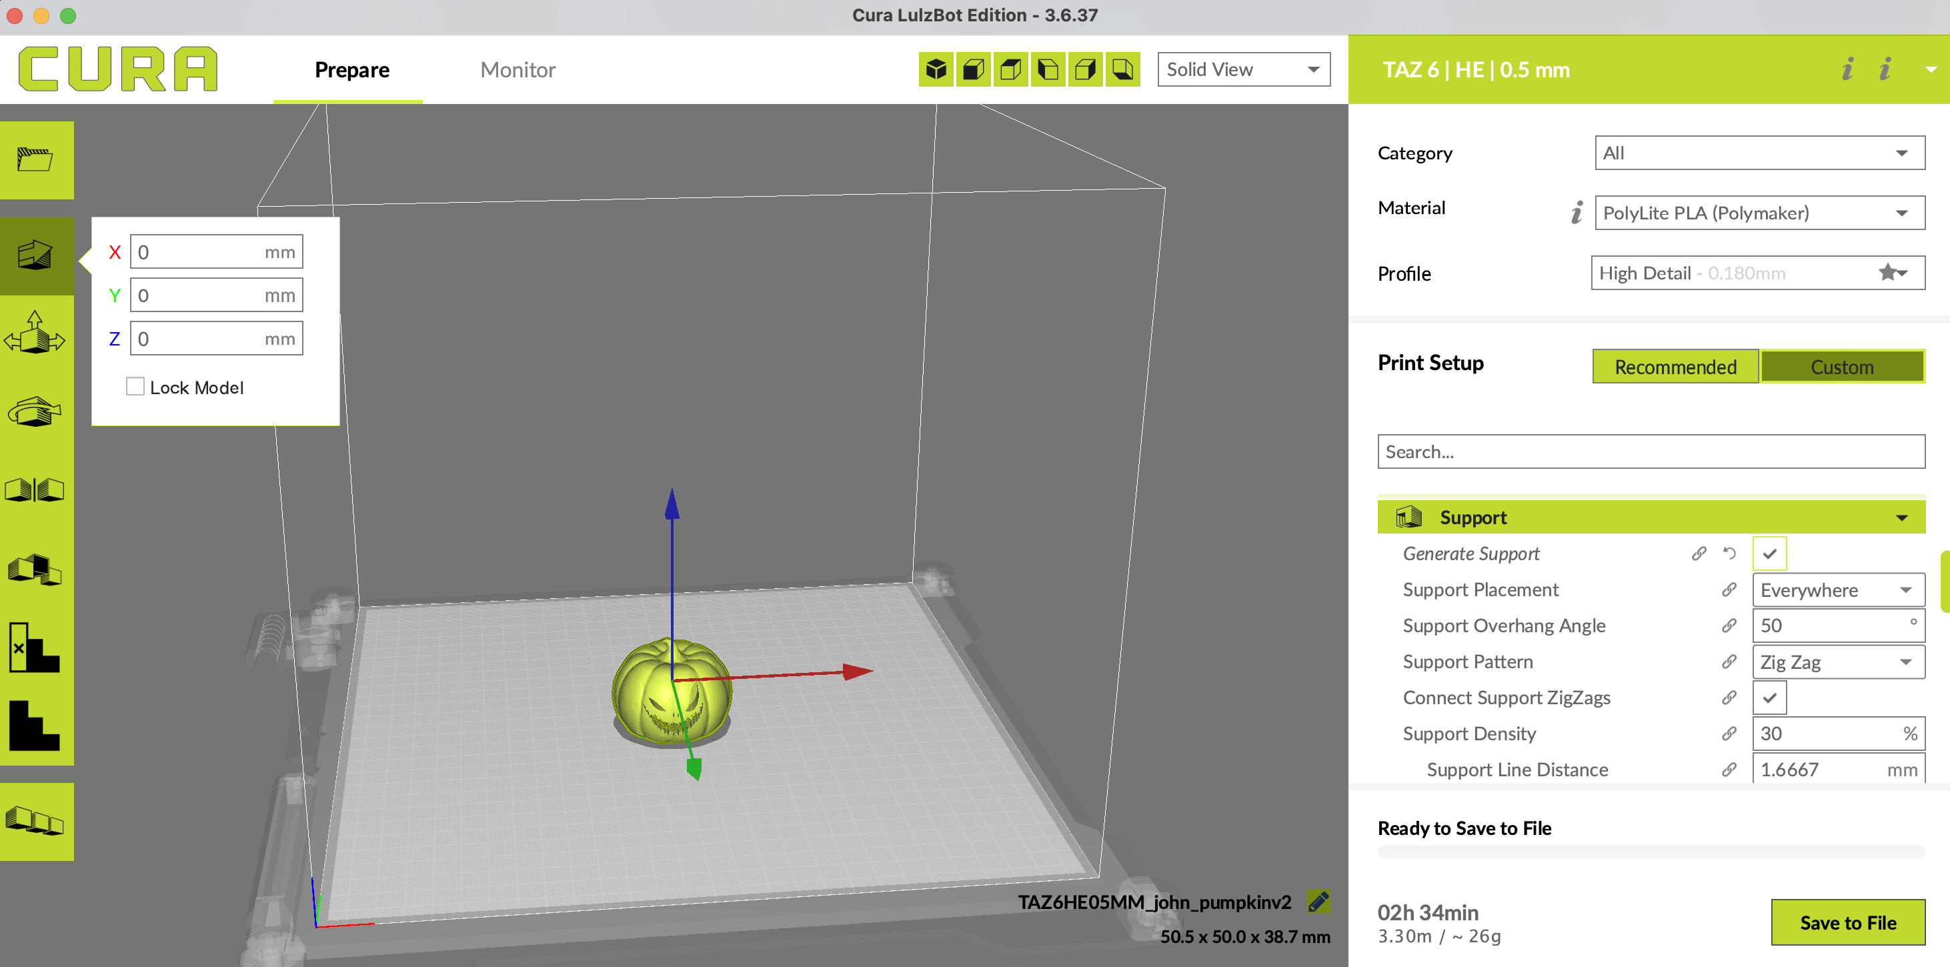
Task: Switch to the Monitor tab
Action: pos(518,69)
